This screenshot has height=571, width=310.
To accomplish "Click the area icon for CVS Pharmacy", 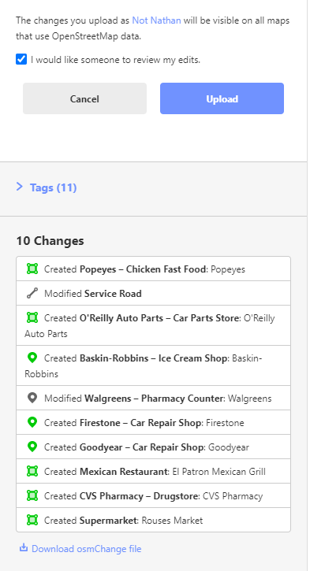I will pyautogui.click(x=32, y=495).
